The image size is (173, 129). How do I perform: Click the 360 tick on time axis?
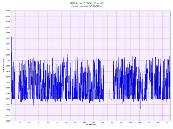click(121, 122)
